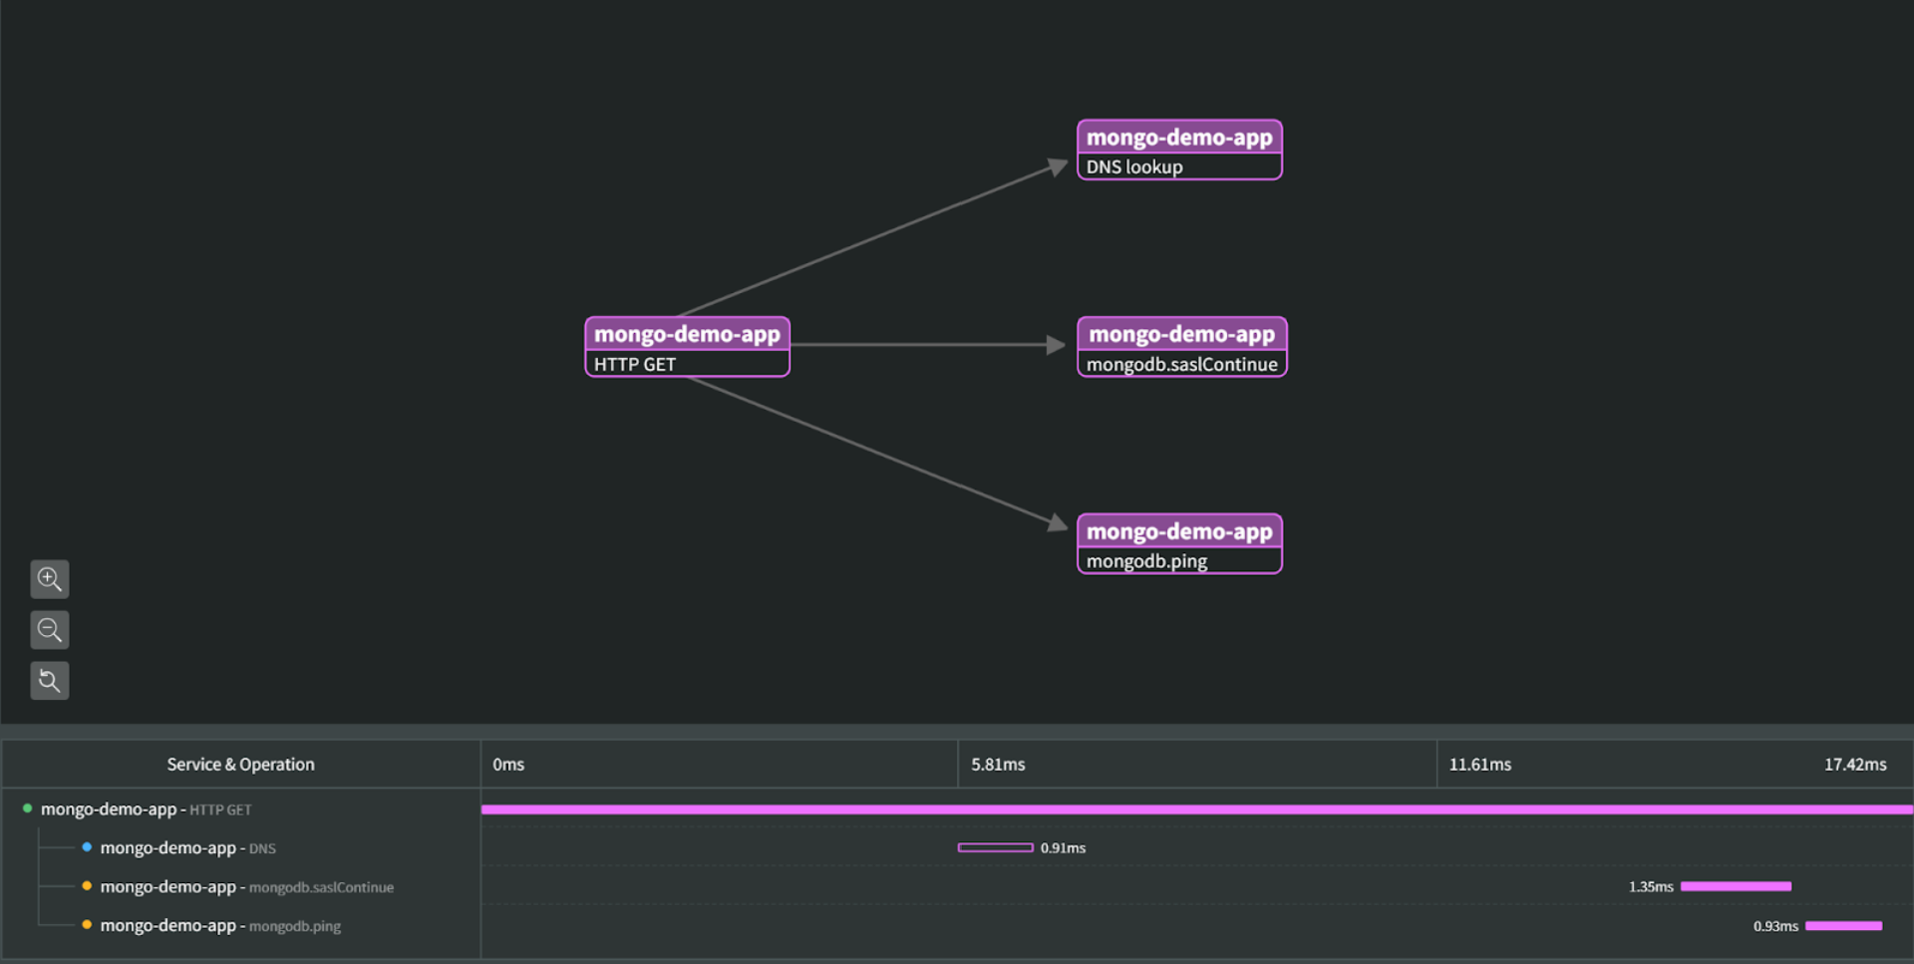
Task: Open the mongodb.saslContinue graph node
Action: [1181, 347]
